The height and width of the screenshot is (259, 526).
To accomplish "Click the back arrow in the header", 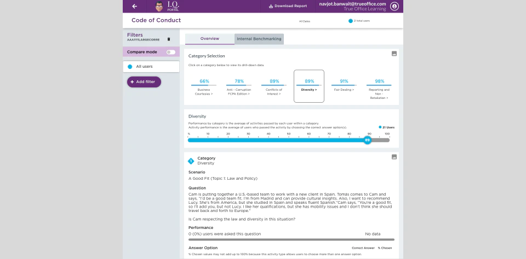I will pyautogui.click(x=135, y=7).
